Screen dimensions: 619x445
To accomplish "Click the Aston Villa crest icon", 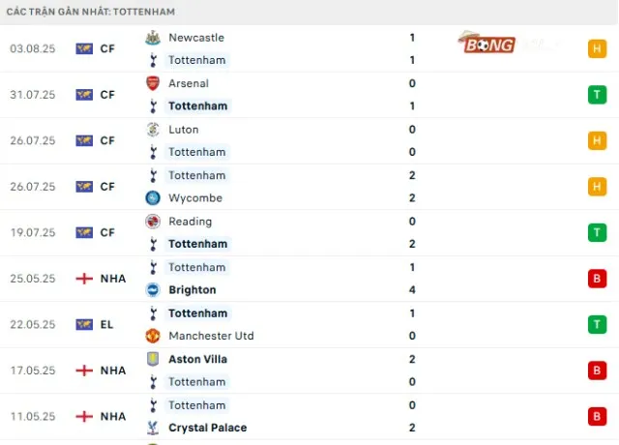I will (x=152, y=359).
